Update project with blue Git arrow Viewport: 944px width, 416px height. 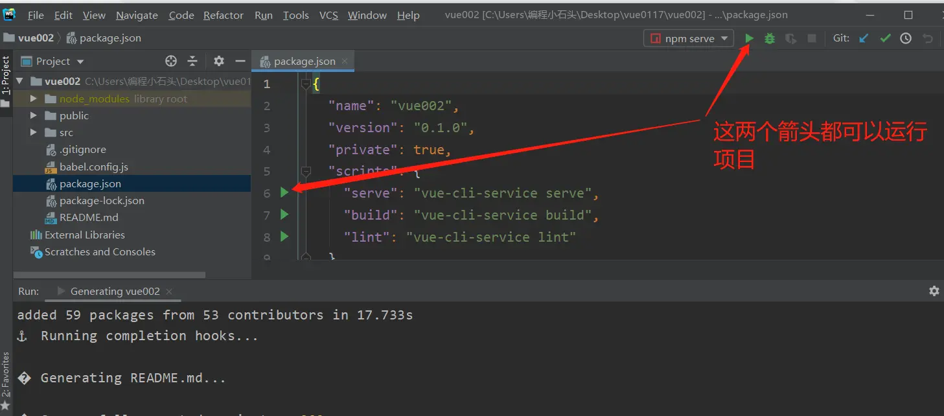[864, 38]
